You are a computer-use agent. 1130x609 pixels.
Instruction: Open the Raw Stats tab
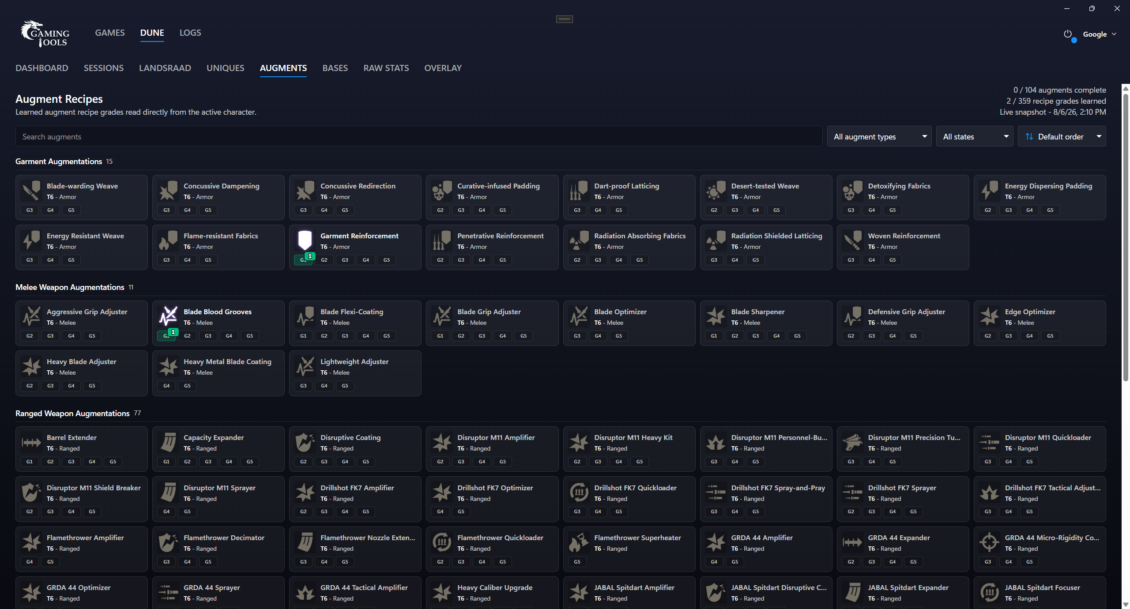[x=386, y=68]
